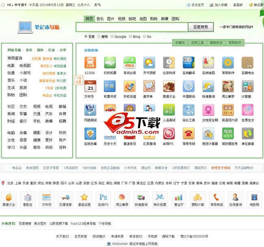The image size is (264, 247).
Task: Open the 中国移动 icon
Action: 188,86
